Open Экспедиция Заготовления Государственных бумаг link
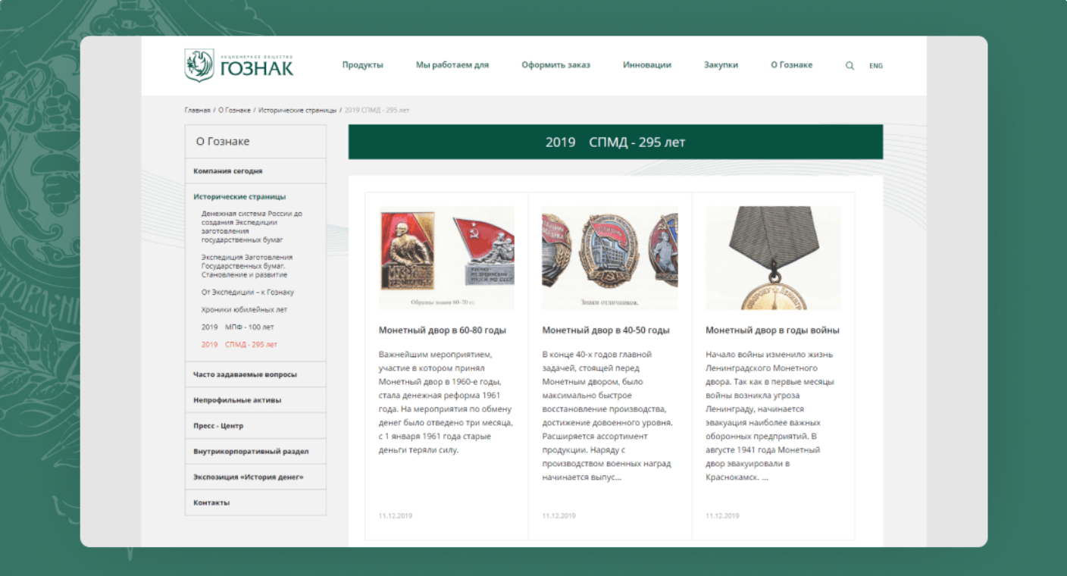The width and height of the screenshot is (1067, 576). [247, 266]
